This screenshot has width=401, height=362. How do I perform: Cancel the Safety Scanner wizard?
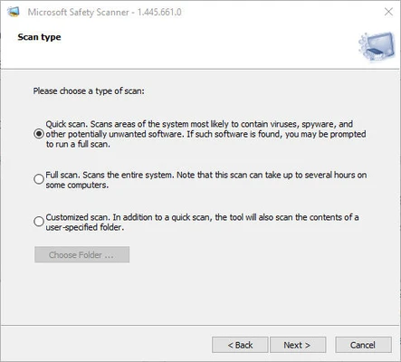pos(363,345)
